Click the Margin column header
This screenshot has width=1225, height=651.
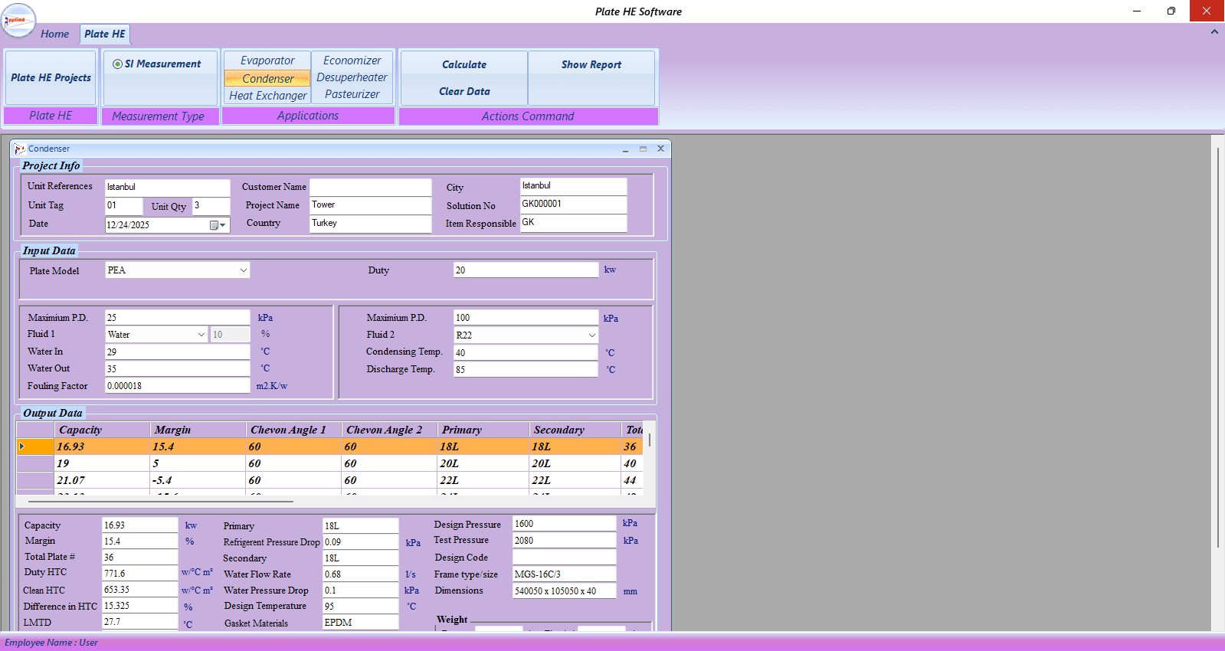coord(197,430)
